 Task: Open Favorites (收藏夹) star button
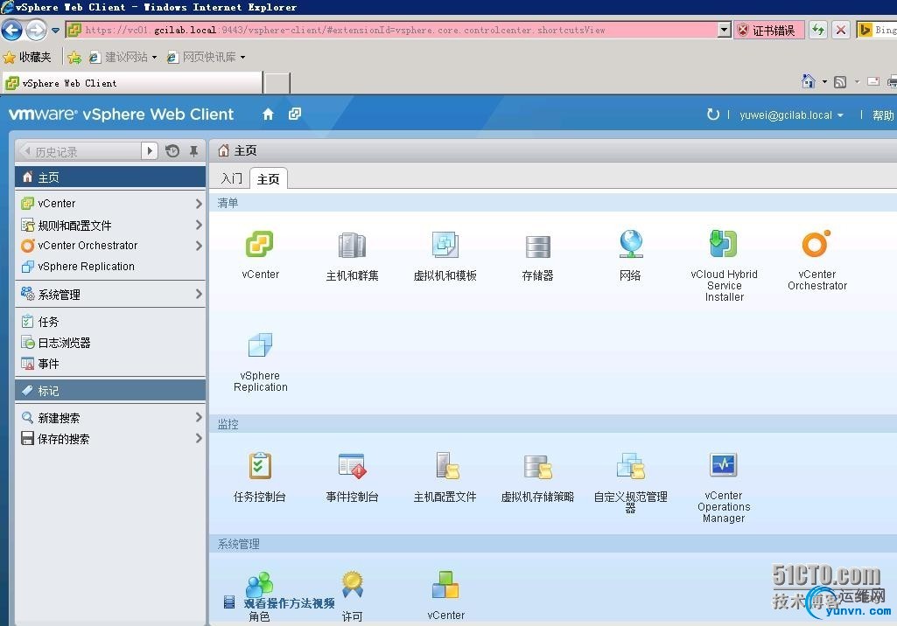tap(27, 57)
